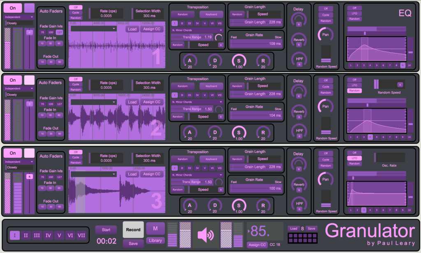Click the Decay knob in granulator 2

pyautogui.click(x=215, y=133)
